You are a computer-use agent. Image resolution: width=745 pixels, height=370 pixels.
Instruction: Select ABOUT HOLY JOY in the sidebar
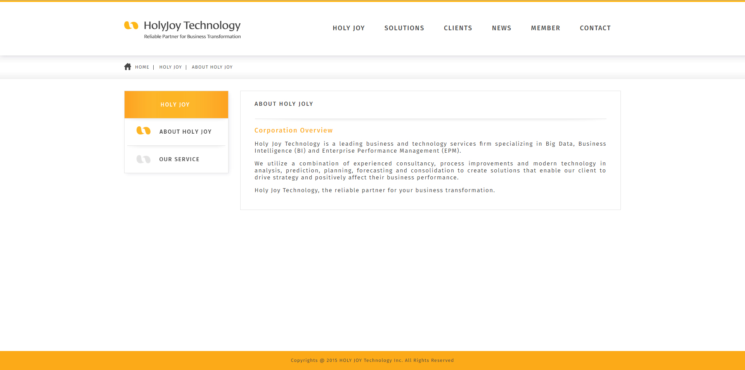pyautogui.click(x=185, y=132)
